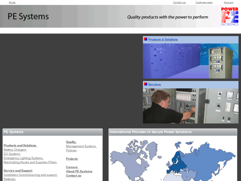Open the Customer area link
The image size is (241, 181).
[204, 2]
